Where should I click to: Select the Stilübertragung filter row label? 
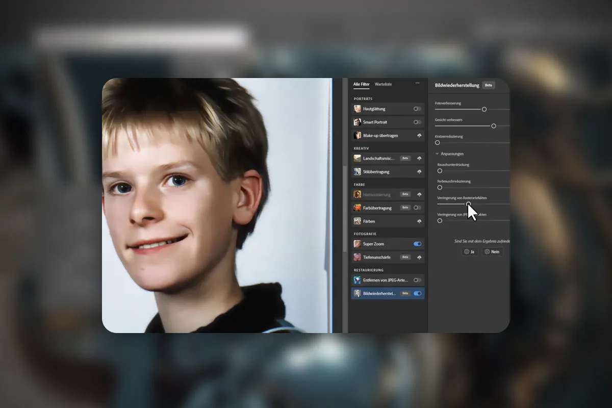click(376, 172)
